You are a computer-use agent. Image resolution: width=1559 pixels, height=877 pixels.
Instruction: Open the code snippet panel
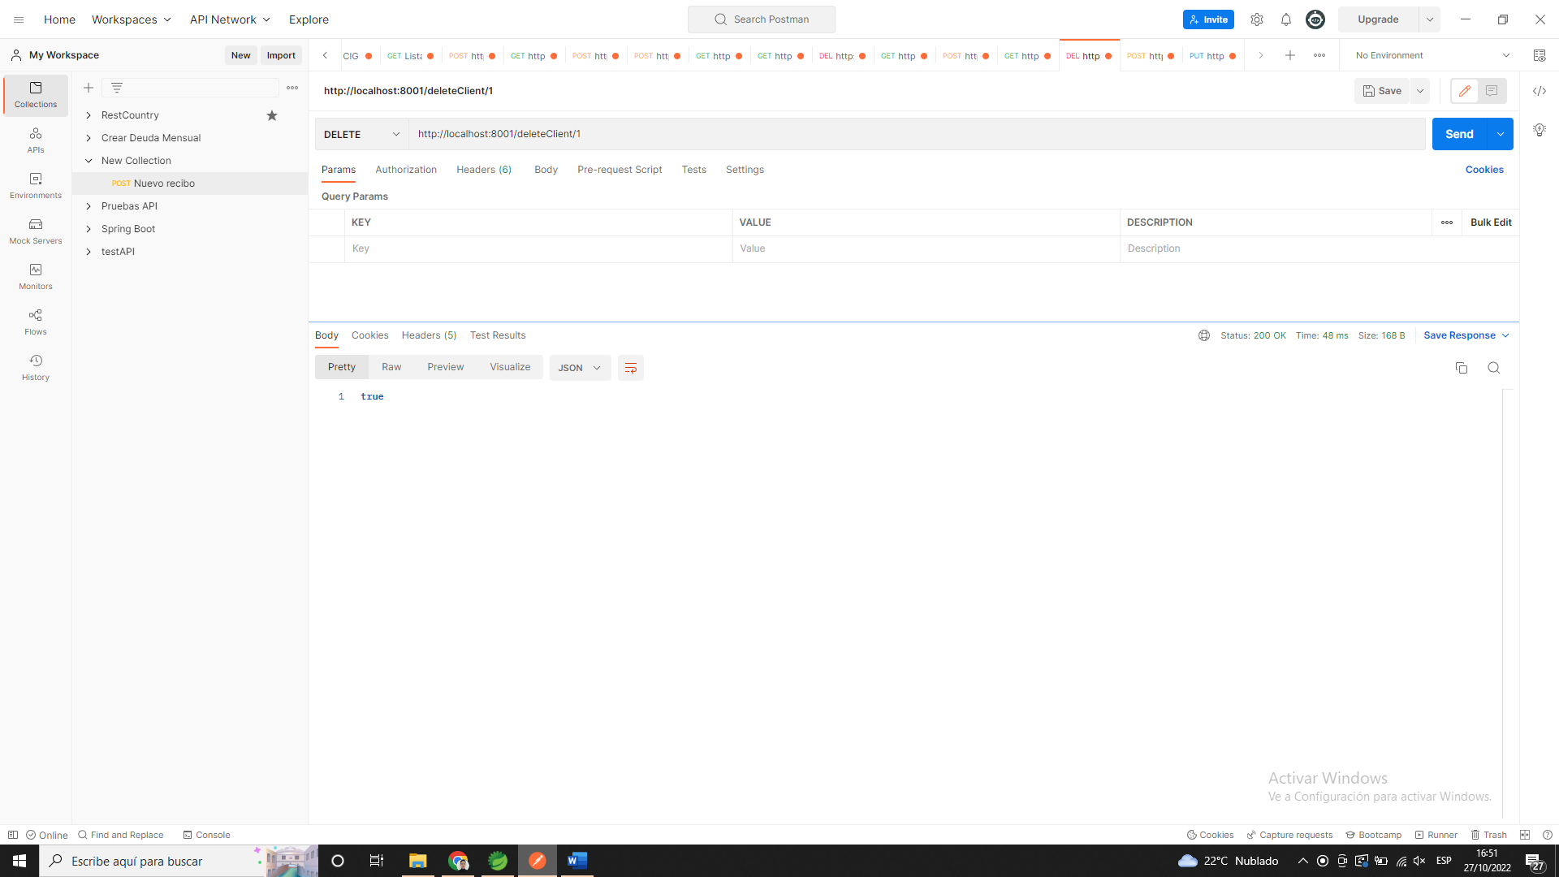tap(1540, 91)
